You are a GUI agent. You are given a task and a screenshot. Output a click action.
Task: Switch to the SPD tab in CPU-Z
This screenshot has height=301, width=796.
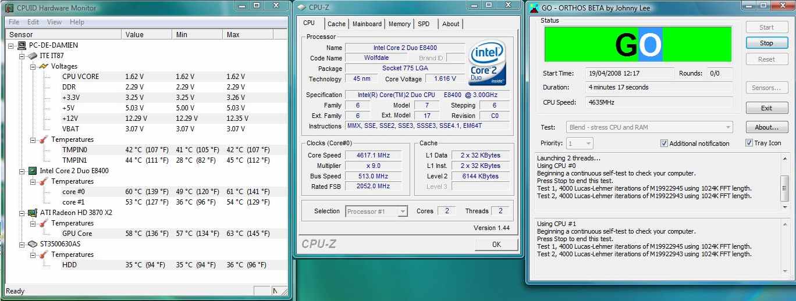(424, 24)
